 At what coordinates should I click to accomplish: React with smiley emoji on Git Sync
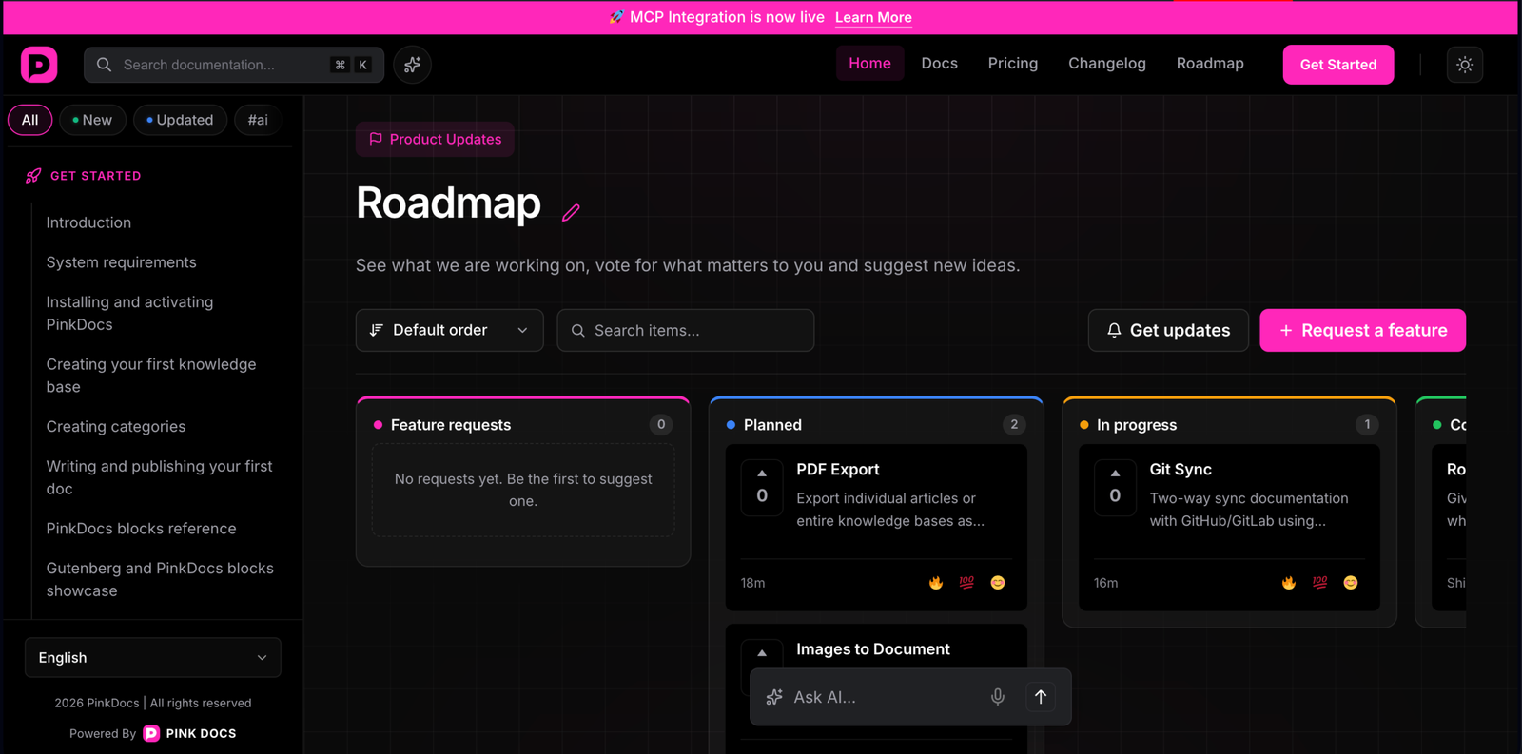click(x=1351, y=583)
